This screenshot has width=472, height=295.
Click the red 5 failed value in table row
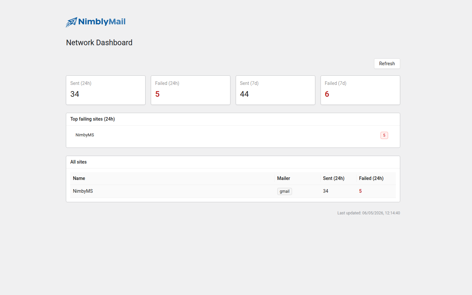(x=360, y=191)
